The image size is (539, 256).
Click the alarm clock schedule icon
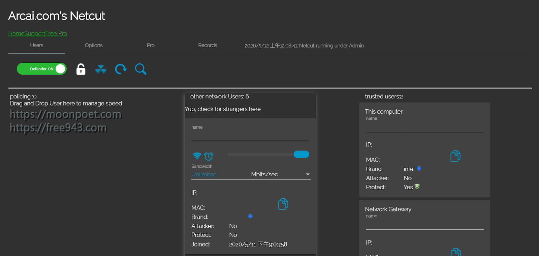pos(209,156)
